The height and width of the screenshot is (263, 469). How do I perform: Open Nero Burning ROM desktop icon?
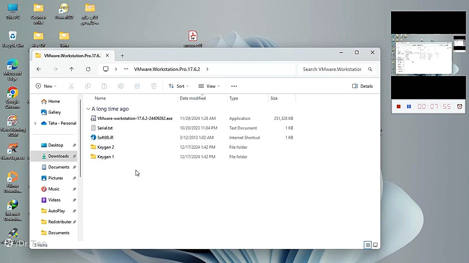click(12, 126)
